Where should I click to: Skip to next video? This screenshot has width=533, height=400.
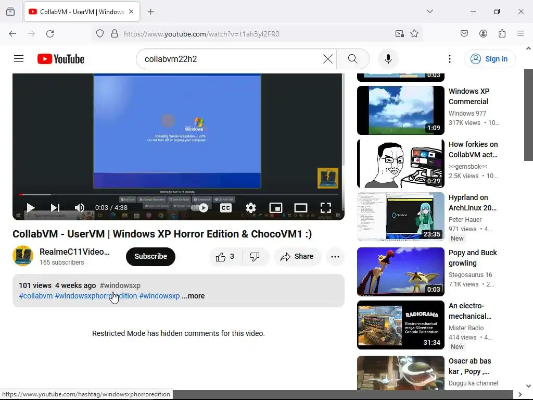tap(55, 207)
